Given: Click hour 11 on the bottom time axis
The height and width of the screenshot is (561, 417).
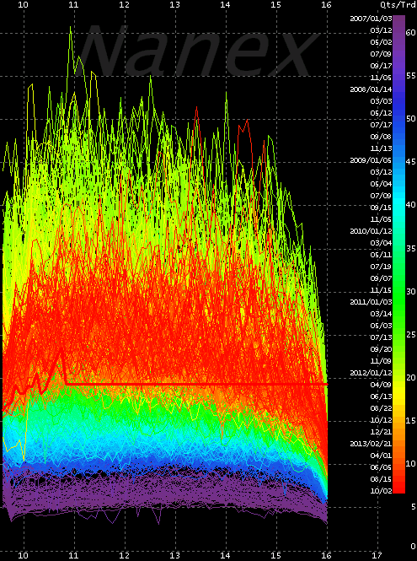Looking at the screenshot, I should coord(73,556).
